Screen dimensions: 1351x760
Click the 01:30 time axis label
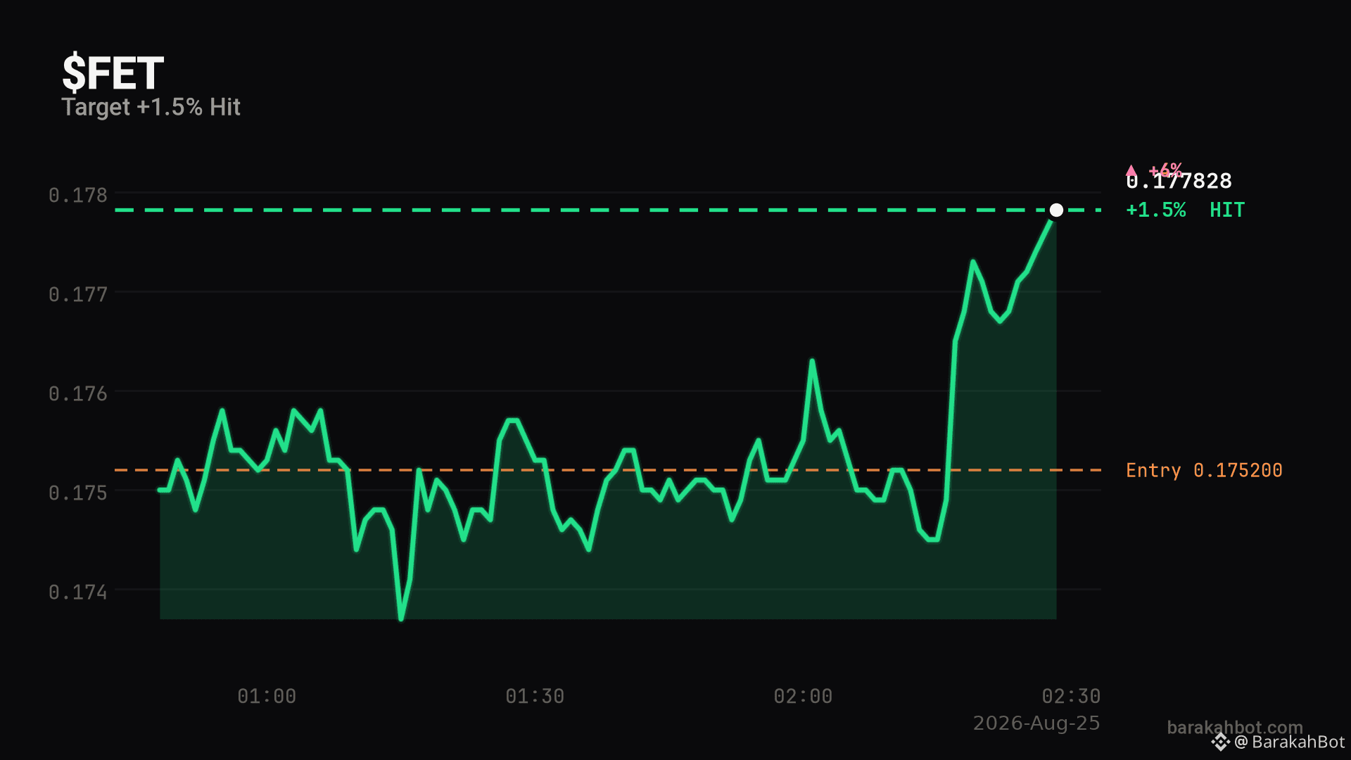(535, 697)
